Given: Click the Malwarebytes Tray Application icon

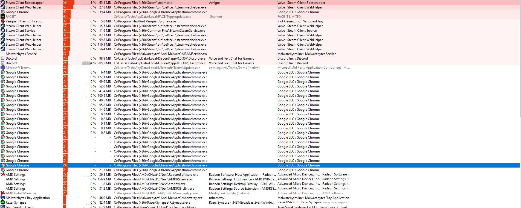Looking at the screenshot, I should (x=3, y=198).
